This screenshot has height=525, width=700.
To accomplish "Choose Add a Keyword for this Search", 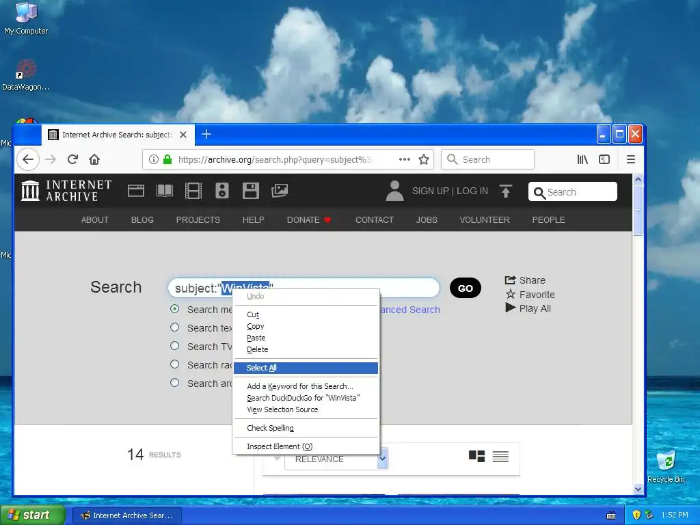I will [x=306, y=386].
